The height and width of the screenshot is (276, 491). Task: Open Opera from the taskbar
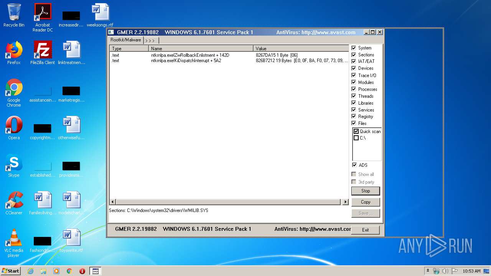[x=82, y=271]
